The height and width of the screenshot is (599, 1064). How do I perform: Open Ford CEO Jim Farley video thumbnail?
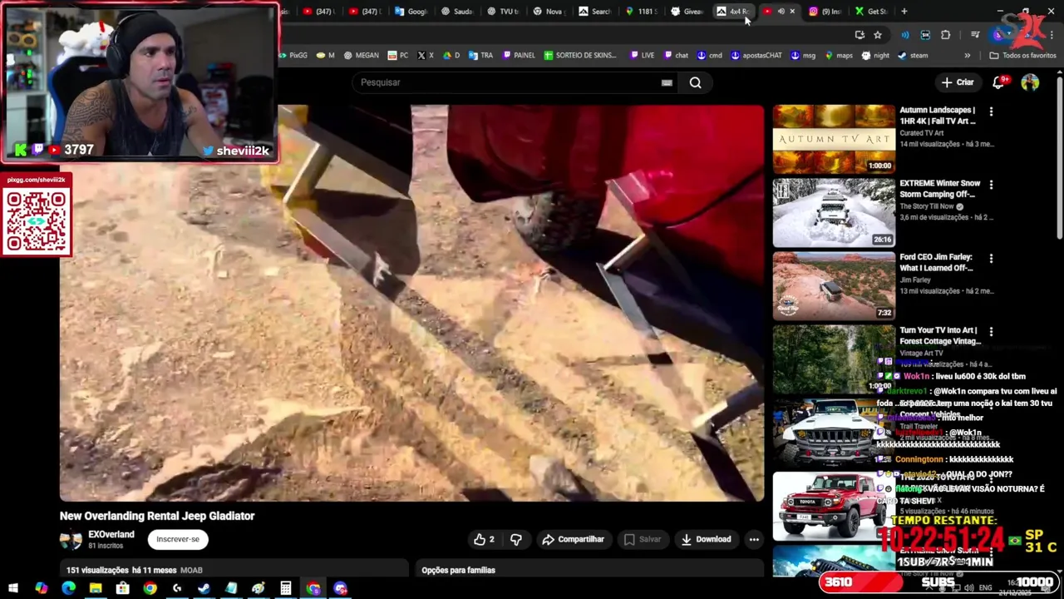point(834,285)
